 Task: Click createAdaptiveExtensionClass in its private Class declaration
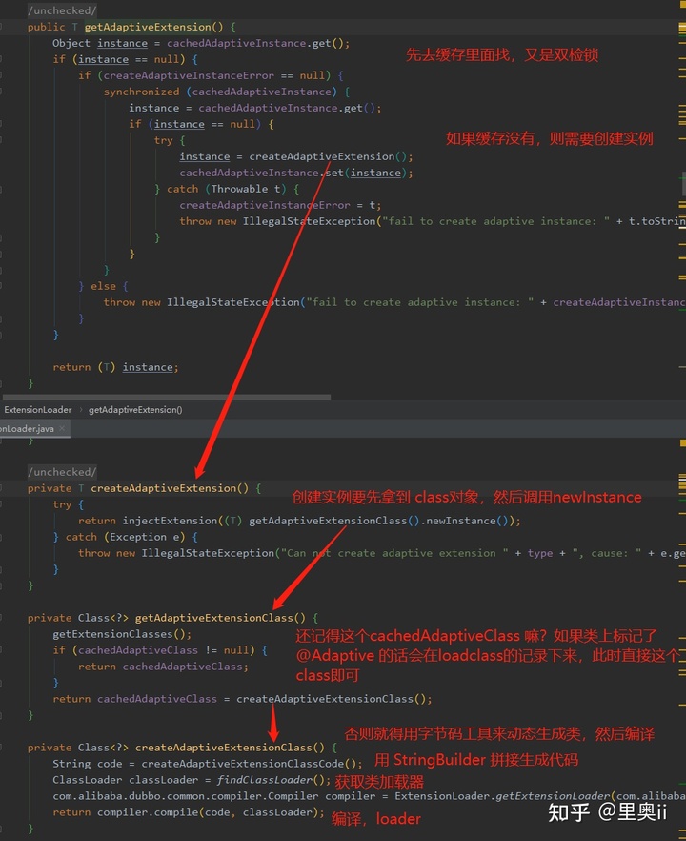click(x=224, y=748)
